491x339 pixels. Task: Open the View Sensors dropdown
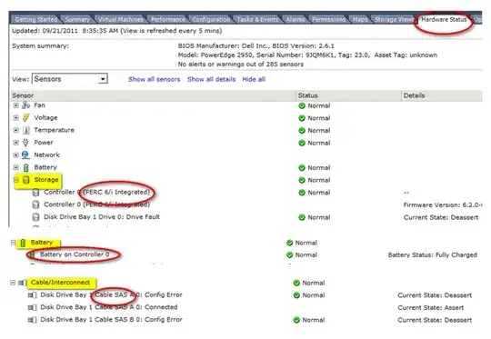point(103,79)
